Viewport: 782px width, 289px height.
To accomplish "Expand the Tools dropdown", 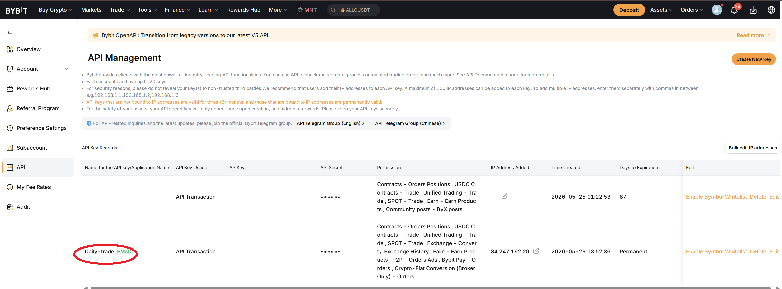I will [147, 10].
